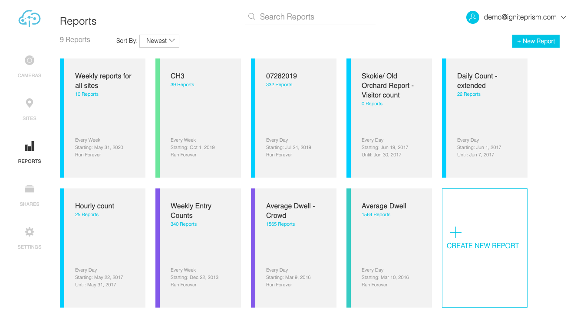This screenshot has width=577, height=321.
Task: Select the CAMERAS label in sidebar
Action: [30, 75]
